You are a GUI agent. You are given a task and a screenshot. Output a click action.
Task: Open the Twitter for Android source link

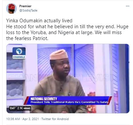point(55,119)
